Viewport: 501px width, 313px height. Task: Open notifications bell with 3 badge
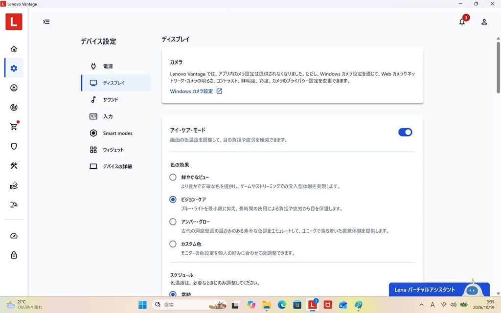click(462, 21)
